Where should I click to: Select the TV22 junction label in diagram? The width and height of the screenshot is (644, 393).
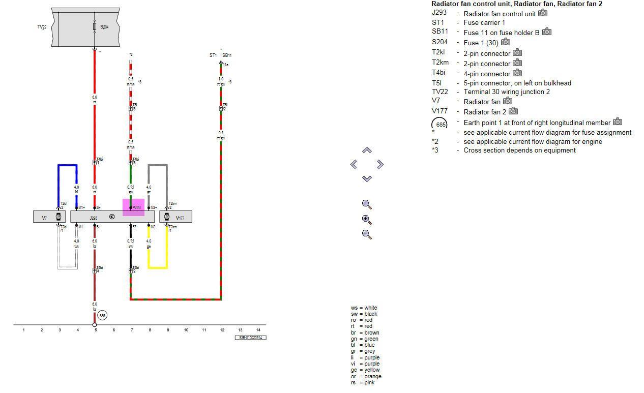tap(42, 27)
